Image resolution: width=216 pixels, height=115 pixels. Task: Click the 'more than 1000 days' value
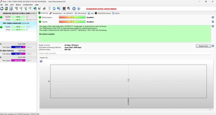click(x=73, y=47)
